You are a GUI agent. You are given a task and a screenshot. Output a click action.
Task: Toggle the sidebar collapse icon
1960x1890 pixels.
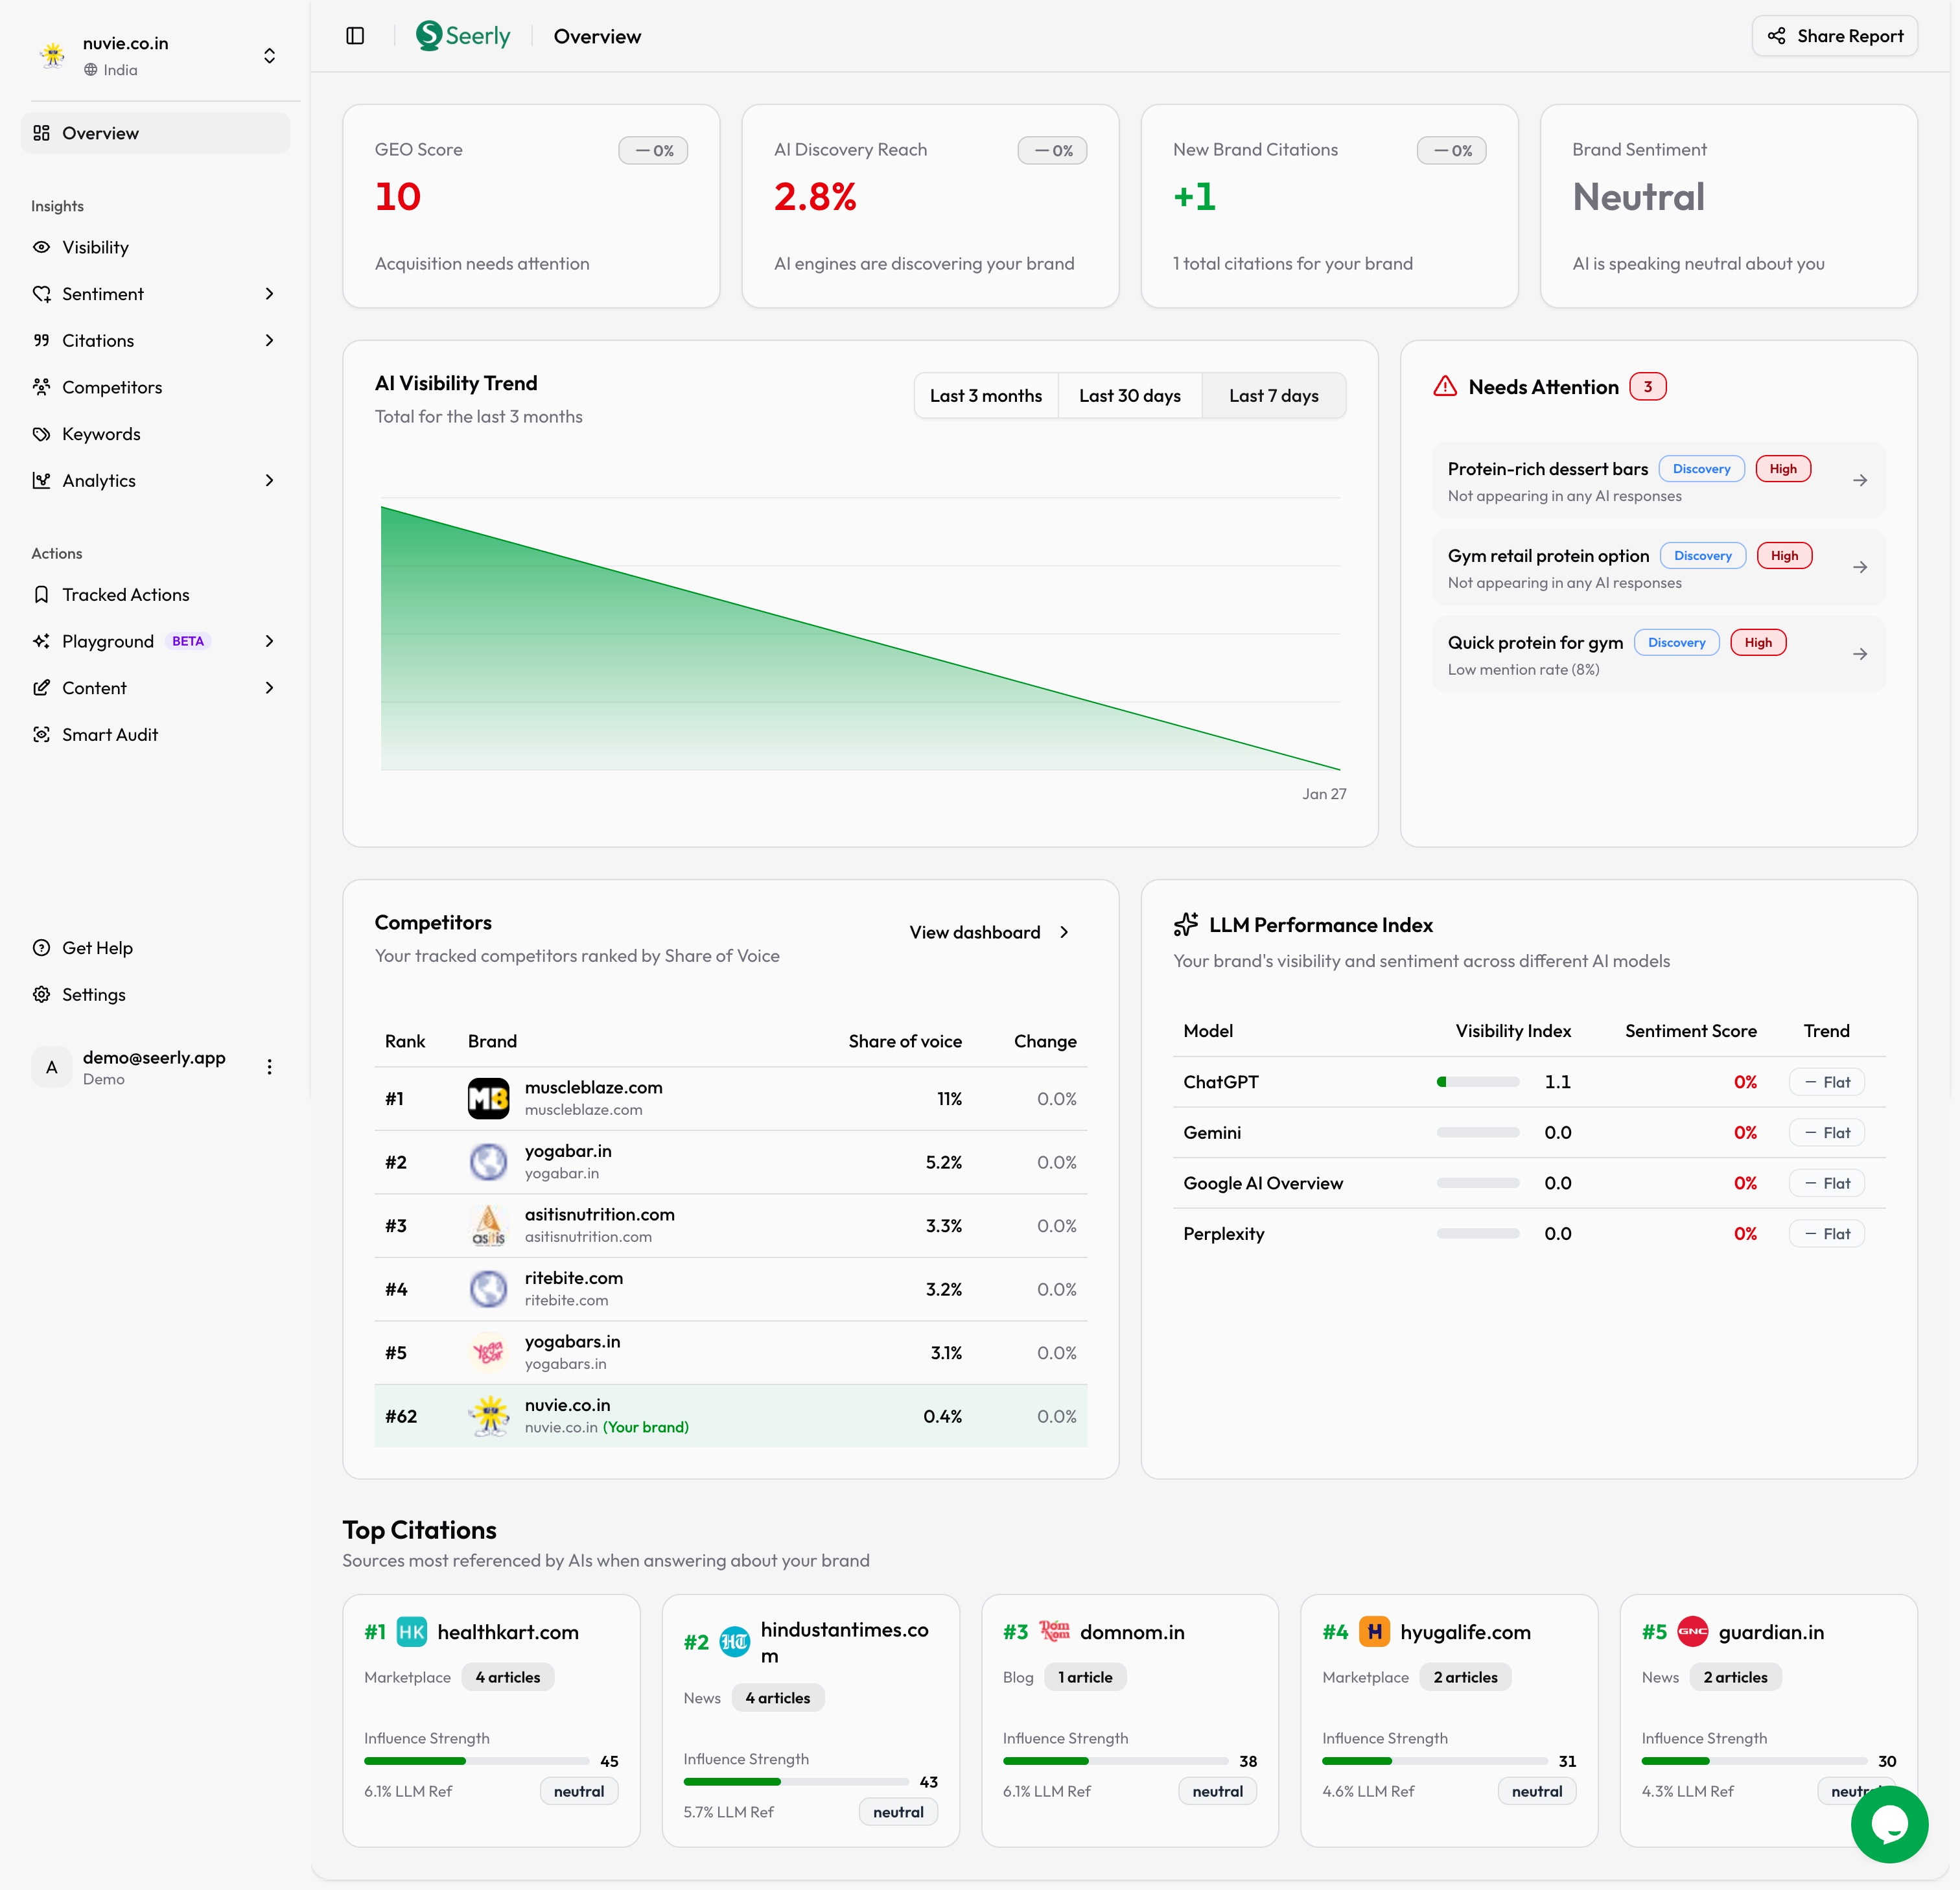tap(355, 36)
